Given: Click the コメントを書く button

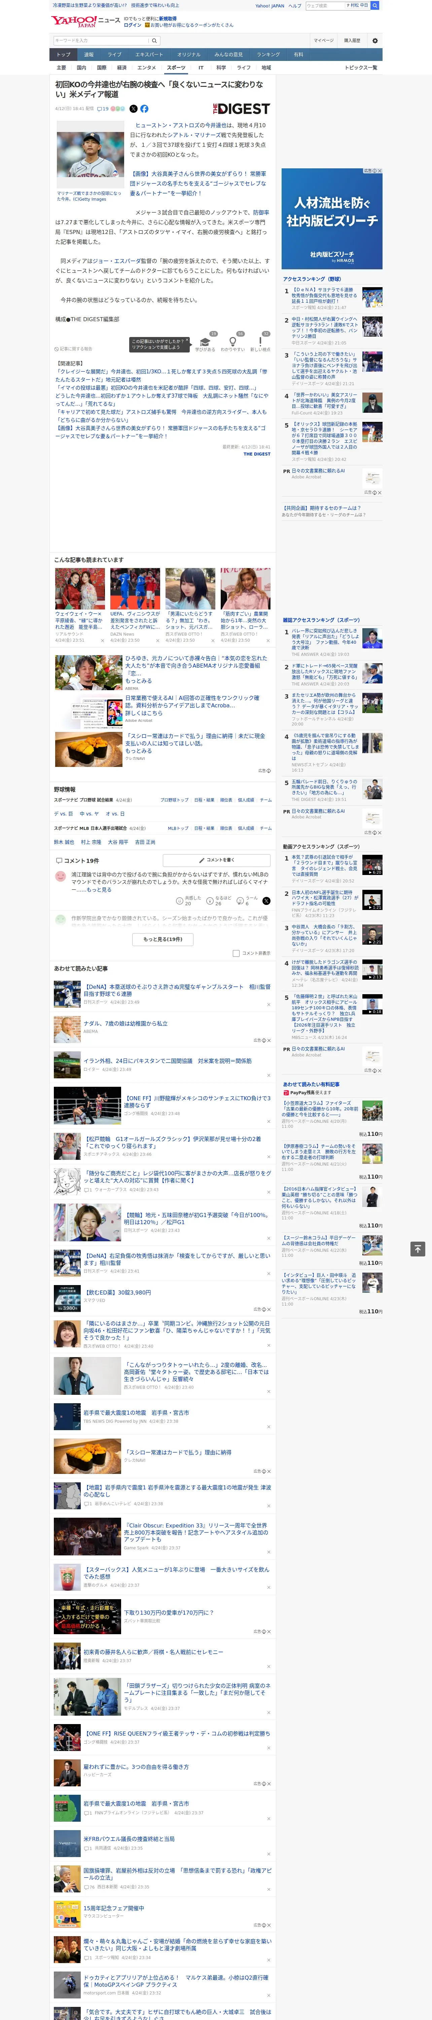Looking at the screenshot, I should tap(216, 860).
